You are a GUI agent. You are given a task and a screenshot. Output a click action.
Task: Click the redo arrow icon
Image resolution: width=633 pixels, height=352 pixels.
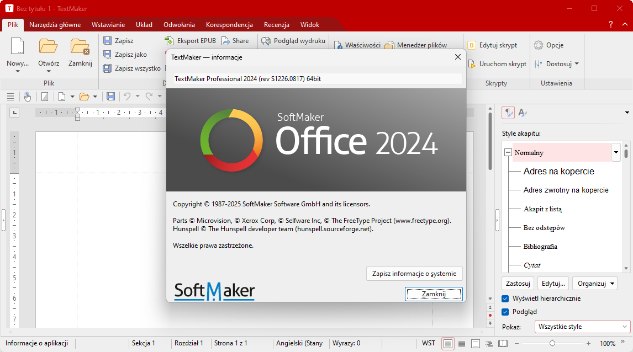(149, 97)
